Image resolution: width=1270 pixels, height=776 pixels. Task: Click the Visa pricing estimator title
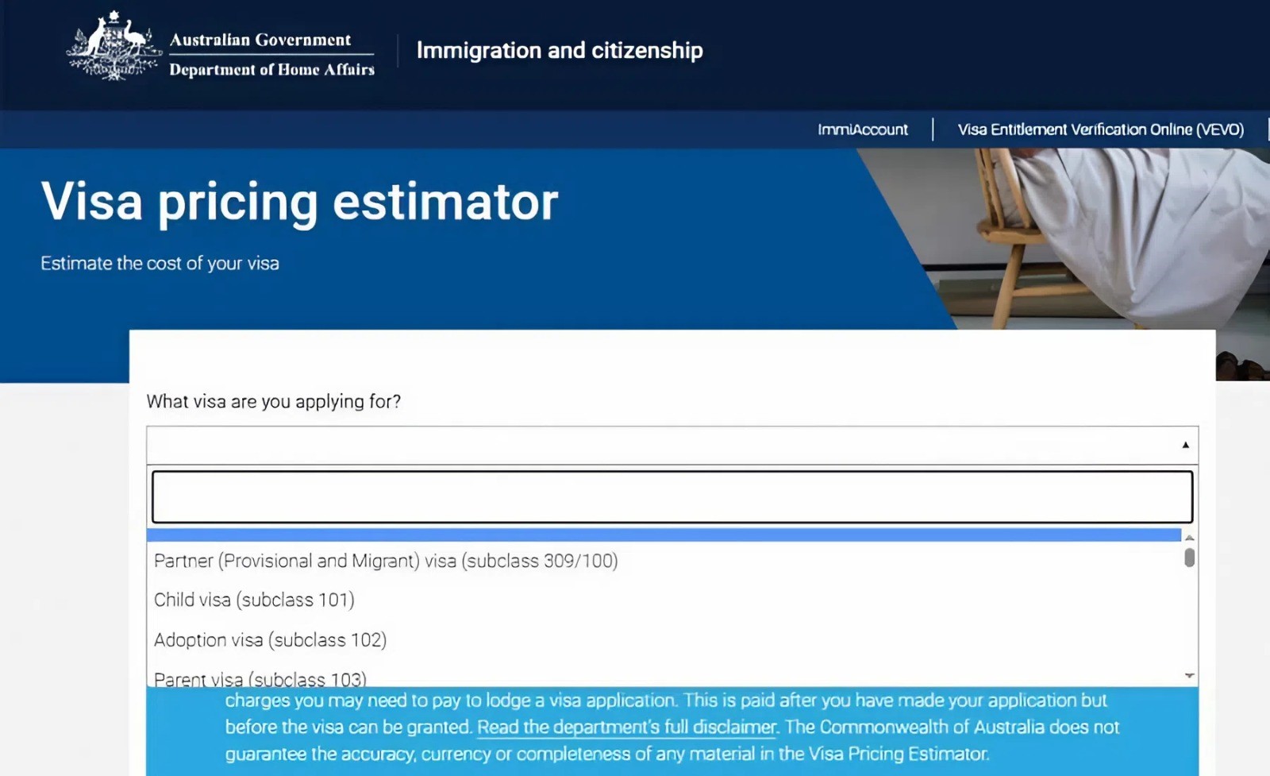299,202
